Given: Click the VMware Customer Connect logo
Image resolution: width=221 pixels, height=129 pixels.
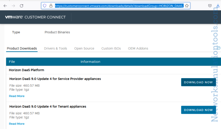Looking at the screenshot, I should point(35,17).
